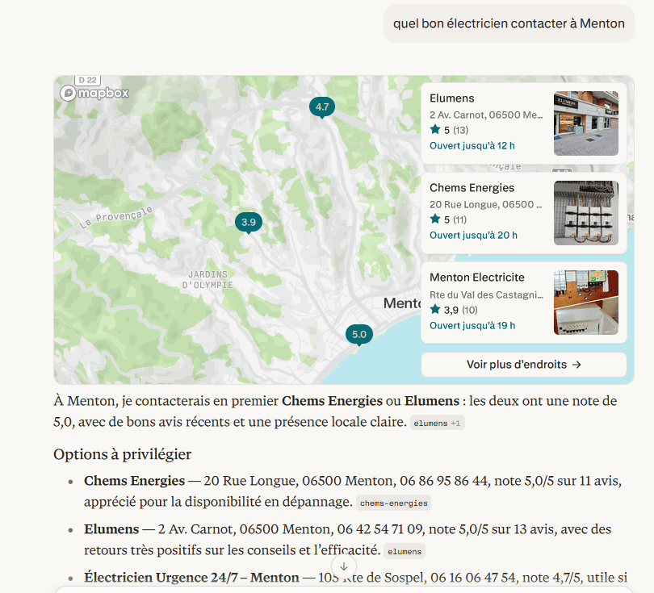
Task: Click the bold 'Chems Energies' bullet title
Action: [x=134, y=481]
